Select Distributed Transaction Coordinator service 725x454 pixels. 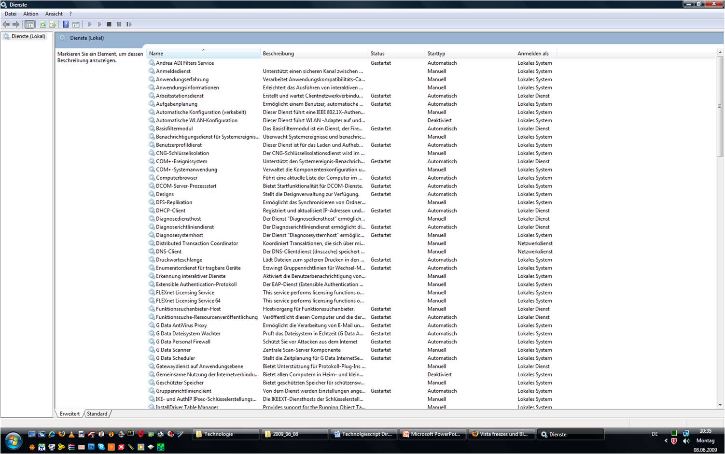point(197,243)
